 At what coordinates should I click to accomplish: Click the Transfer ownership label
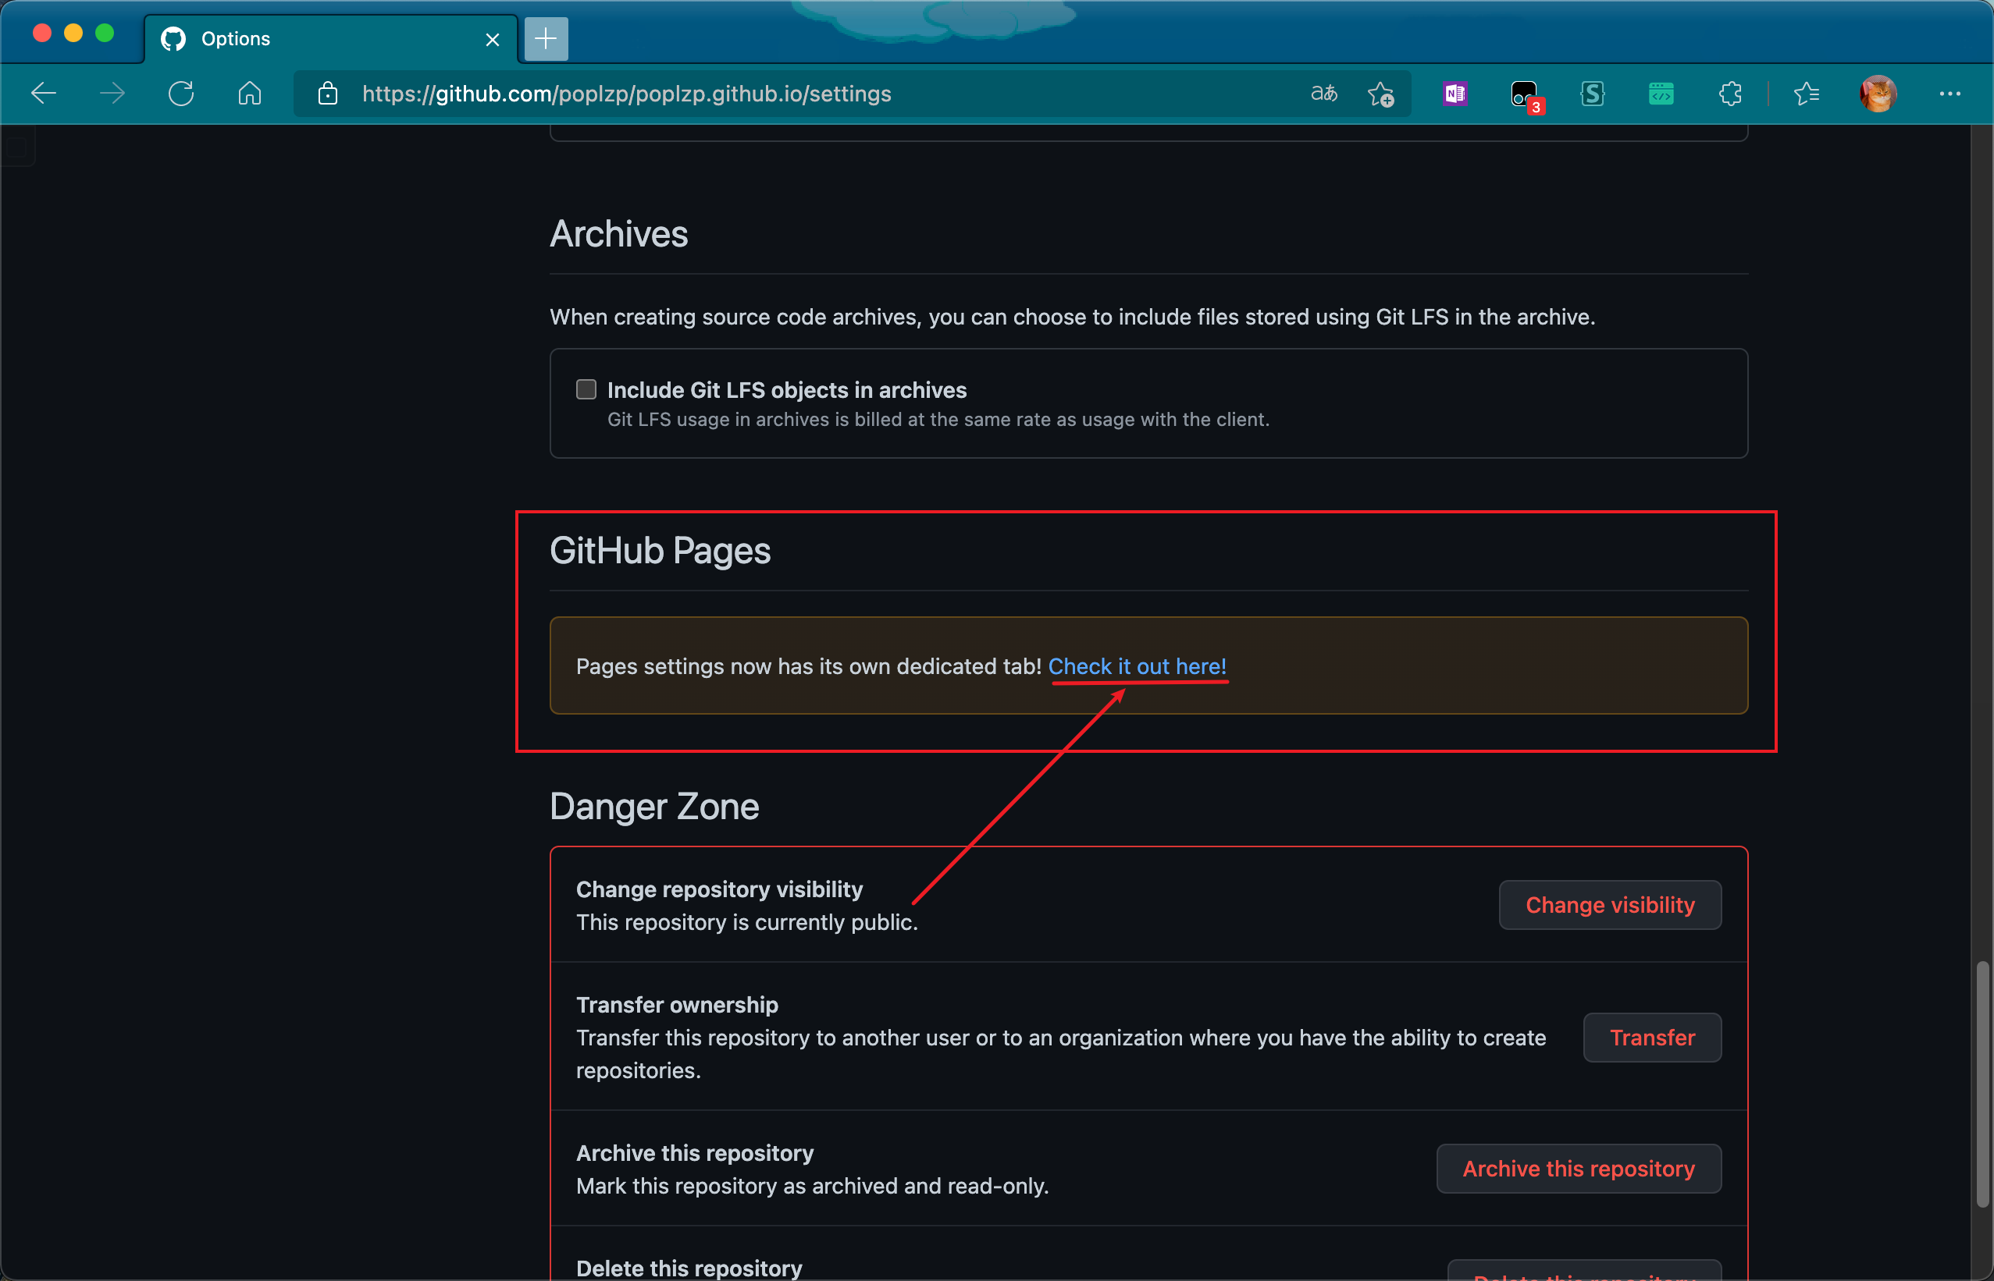677,1005
